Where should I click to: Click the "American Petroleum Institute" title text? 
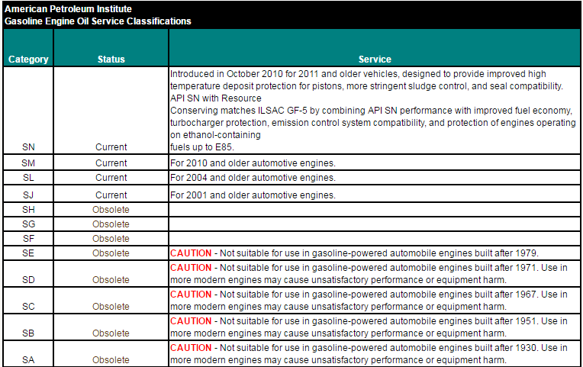tap(68, 9)
